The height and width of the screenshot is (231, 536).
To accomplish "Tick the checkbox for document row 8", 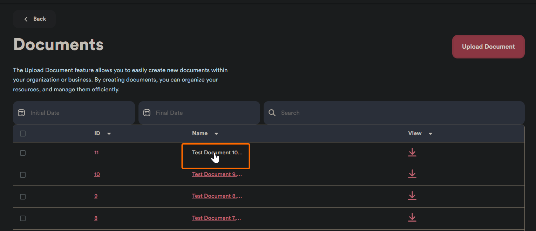I will coord(23,218).
